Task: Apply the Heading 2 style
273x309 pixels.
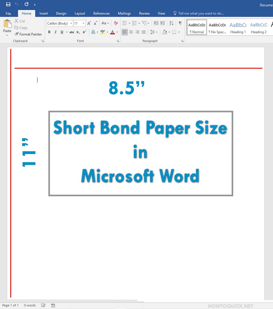Action: pyautogui.click(x=259, y=27)
